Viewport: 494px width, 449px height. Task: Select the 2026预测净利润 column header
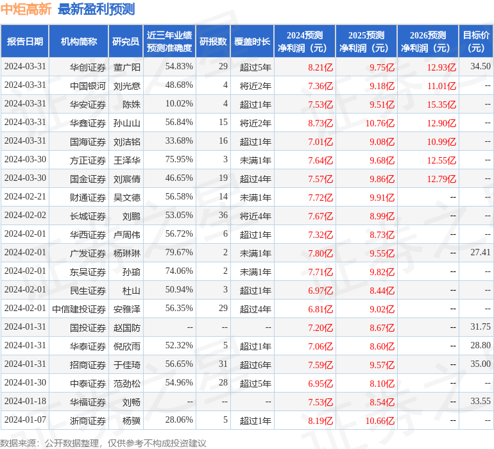click(428, 41)
